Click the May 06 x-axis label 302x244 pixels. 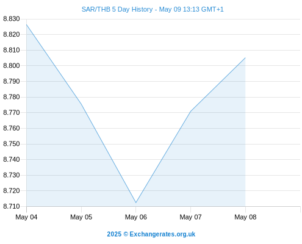point(136,217)
